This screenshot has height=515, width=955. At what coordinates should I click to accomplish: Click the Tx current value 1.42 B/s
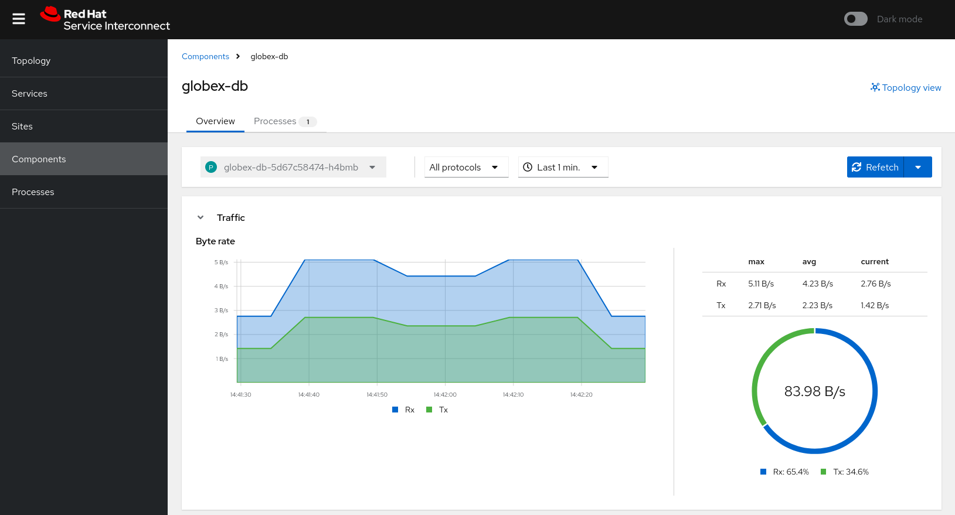pos(875,305)
